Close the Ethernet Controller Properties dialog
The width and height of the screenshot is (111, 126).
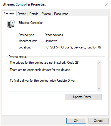[x=107, y=4]
